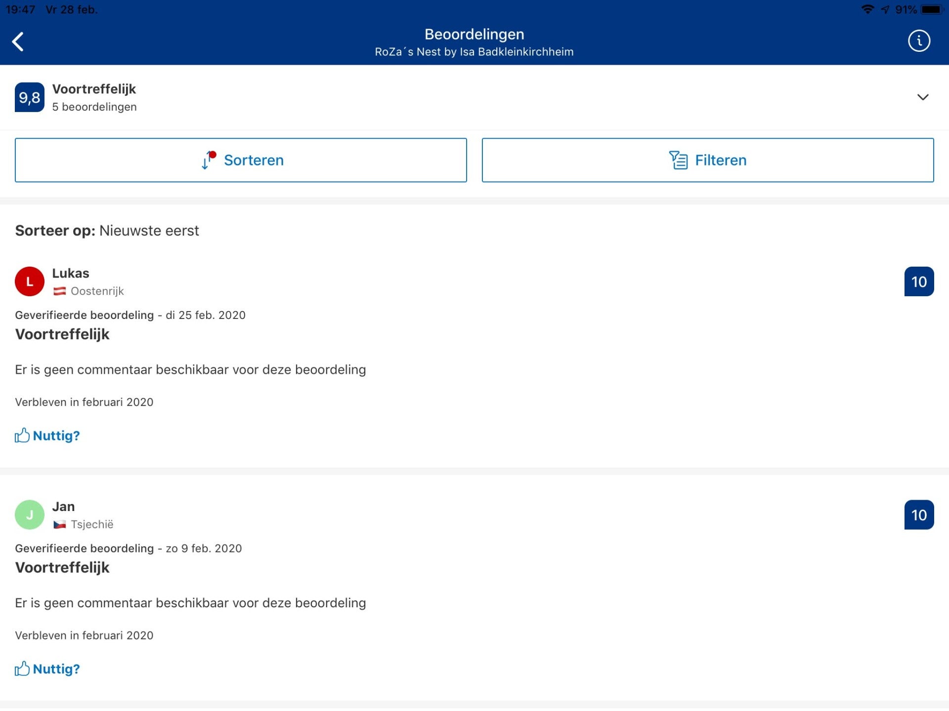The width and height of the screenshot is (949, 711).
Task: Tap the thumbs-up icon under Jan's review
Action: [x=22, y=669]
